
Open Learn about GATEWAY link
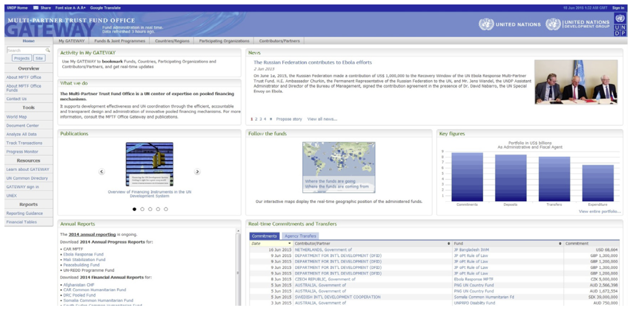(x=28, y=169)
